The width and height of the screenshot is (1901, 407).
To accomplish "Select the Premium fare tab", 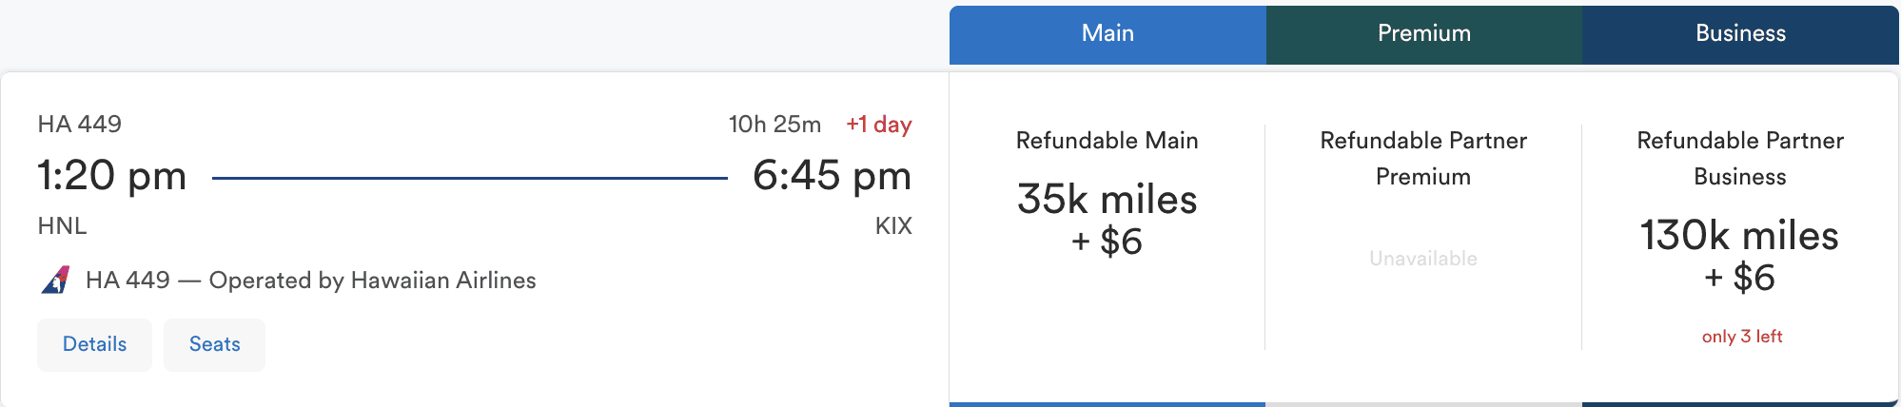I will point(1423,34).
